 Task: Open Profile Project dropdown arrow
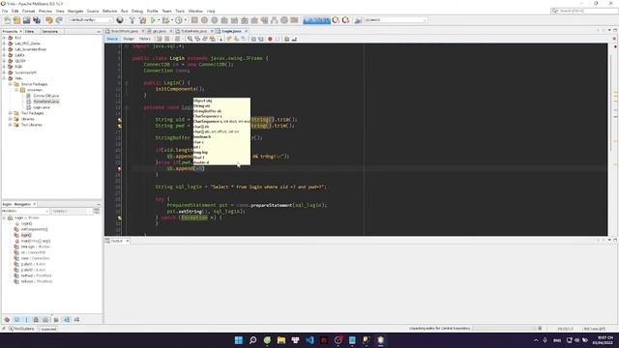[185, 20]
